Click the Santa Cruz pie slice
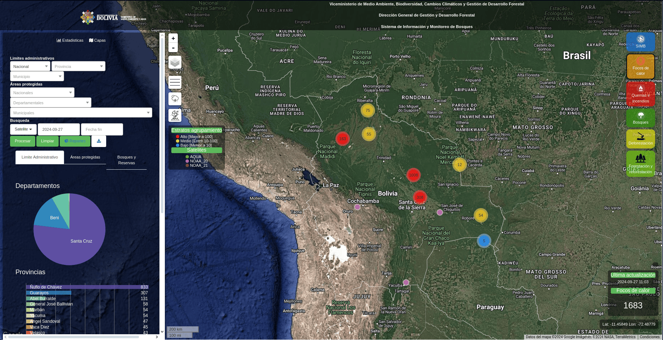This screenshot has width=663, height=340. click(x=81, y=241)
